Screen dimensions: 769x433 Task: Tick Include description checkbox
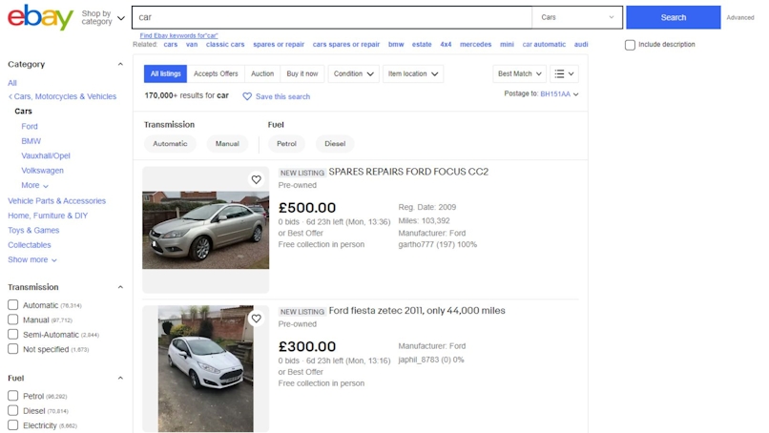[631, 45]
